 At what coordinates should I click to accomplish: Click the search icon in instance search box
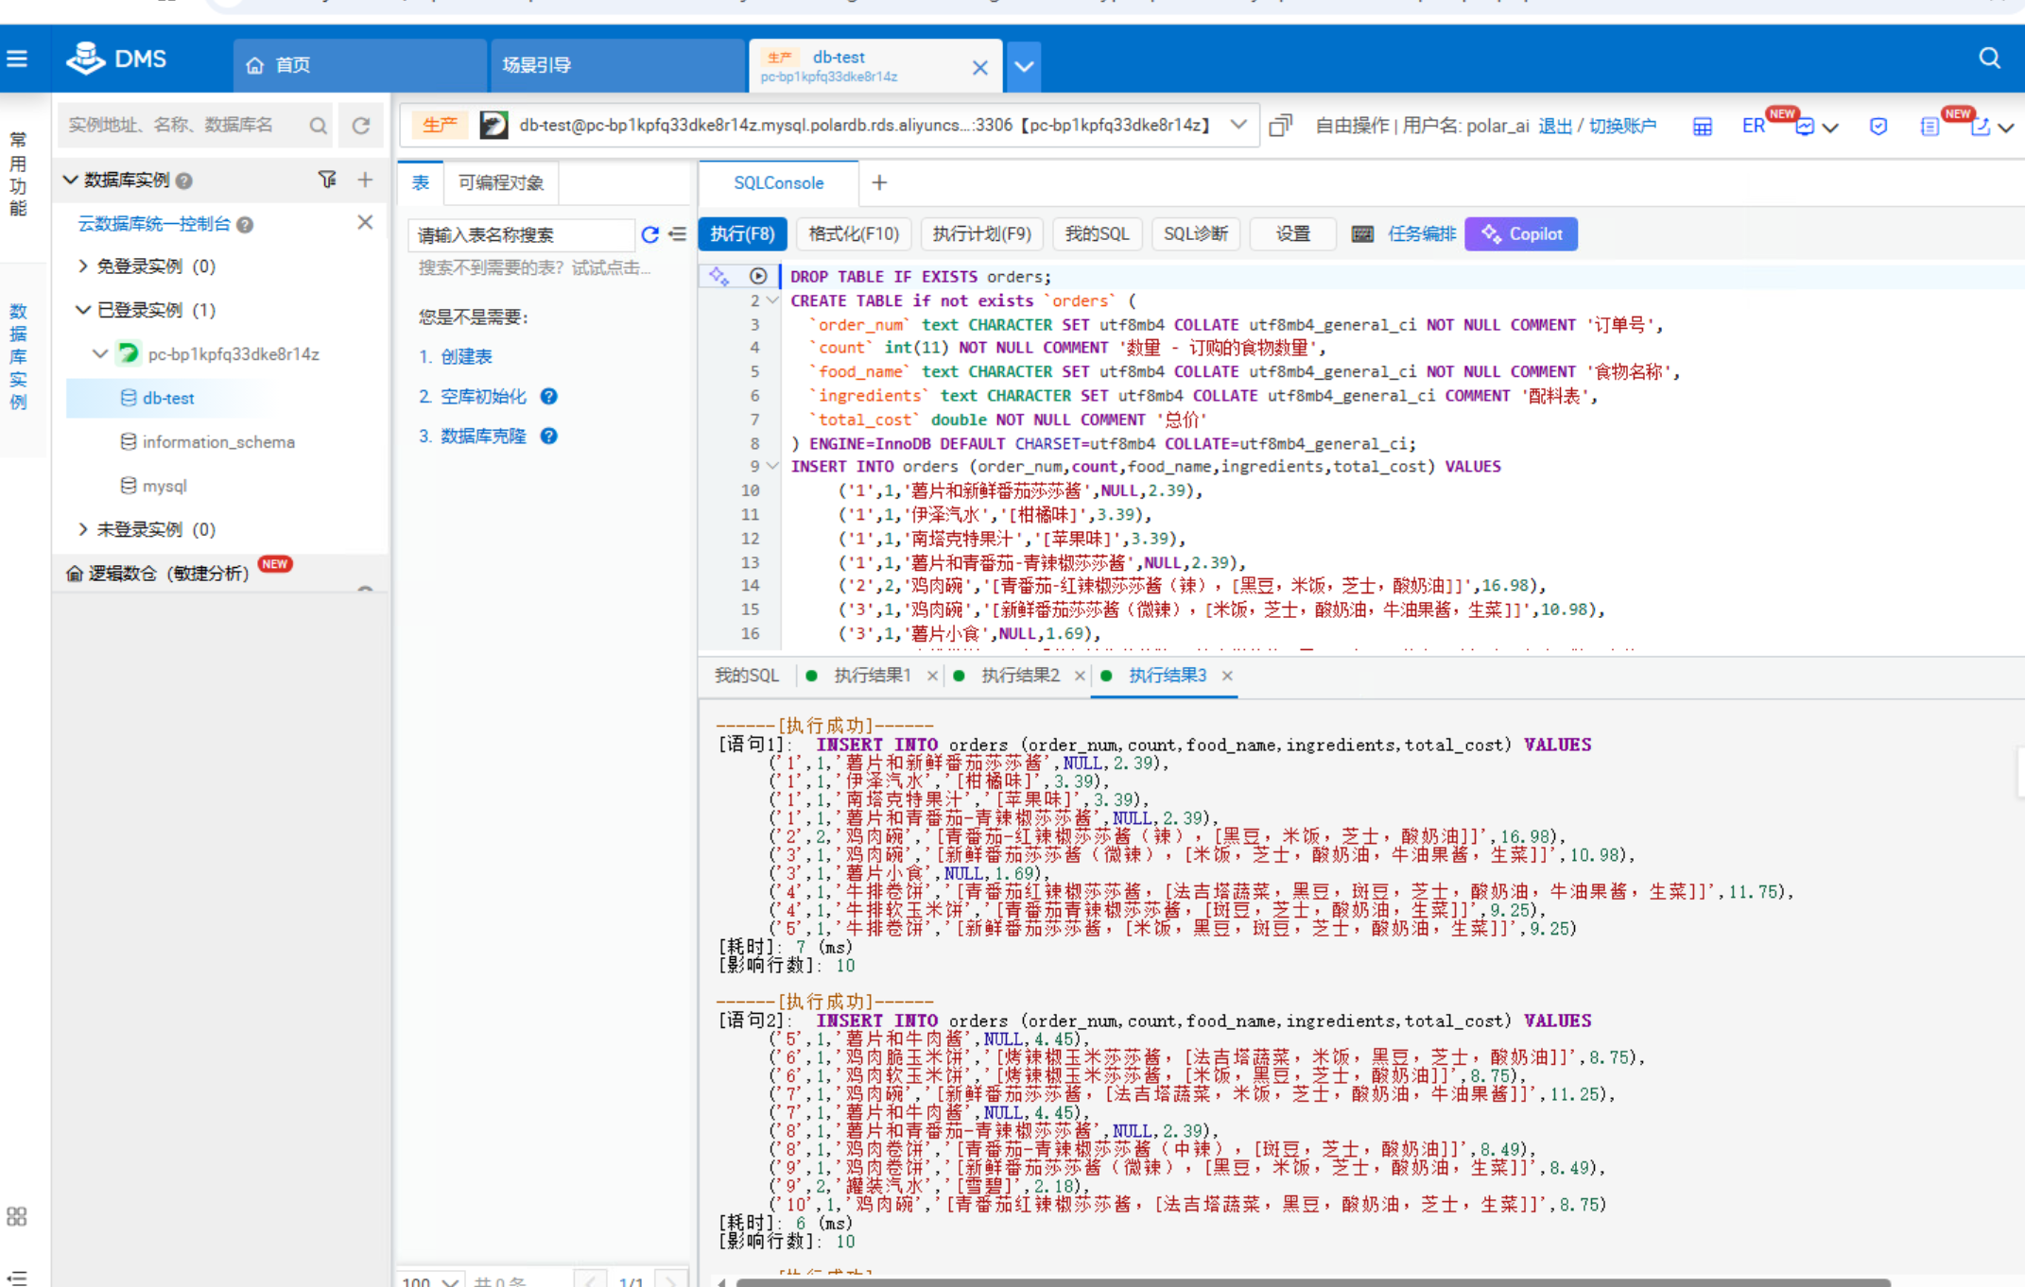(x=318, y=126)
